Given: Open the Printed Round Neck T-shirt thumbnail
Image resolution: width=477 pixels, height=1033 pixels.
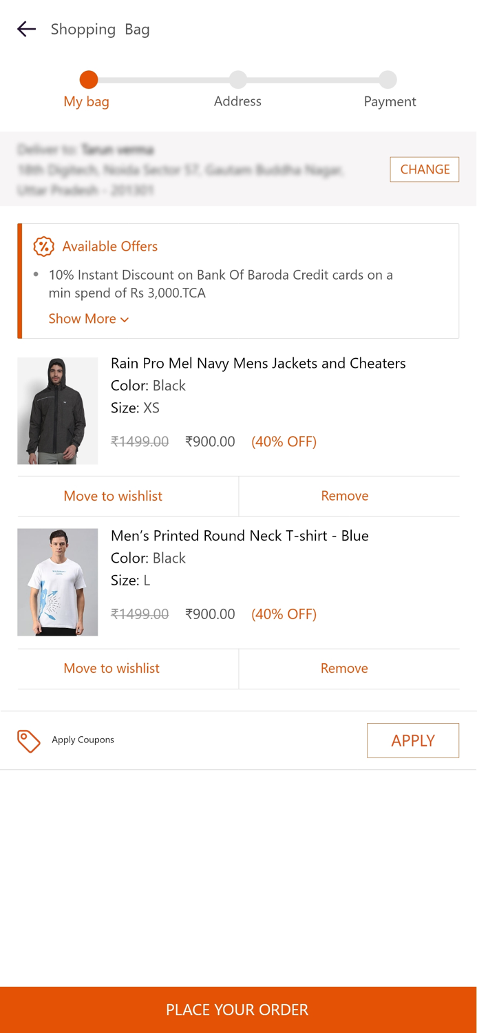Looking at the screenshot, I should (x=57, y=582).
